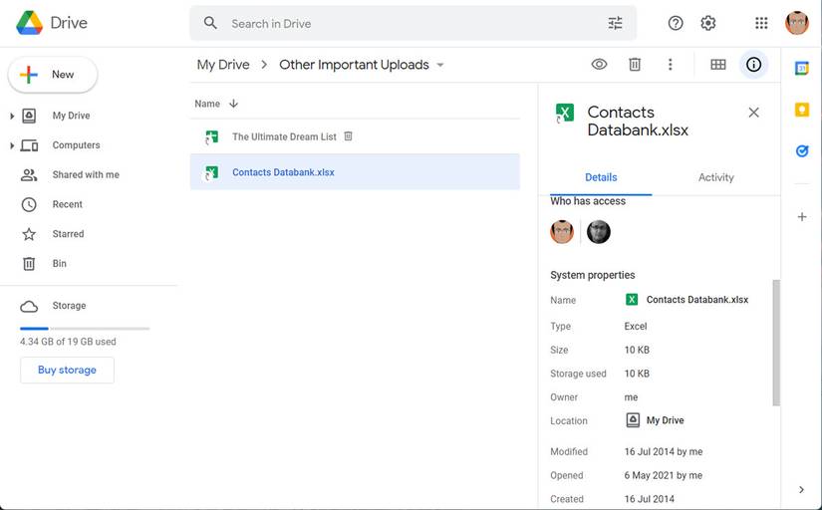Click the details pane scrollbar
The image size is (822, 510).
(x=776, y=343)
